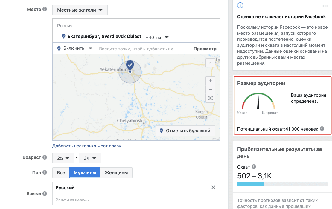Click the pin icon beside Включить
The image size is (332, 209).
click(59, 48)
